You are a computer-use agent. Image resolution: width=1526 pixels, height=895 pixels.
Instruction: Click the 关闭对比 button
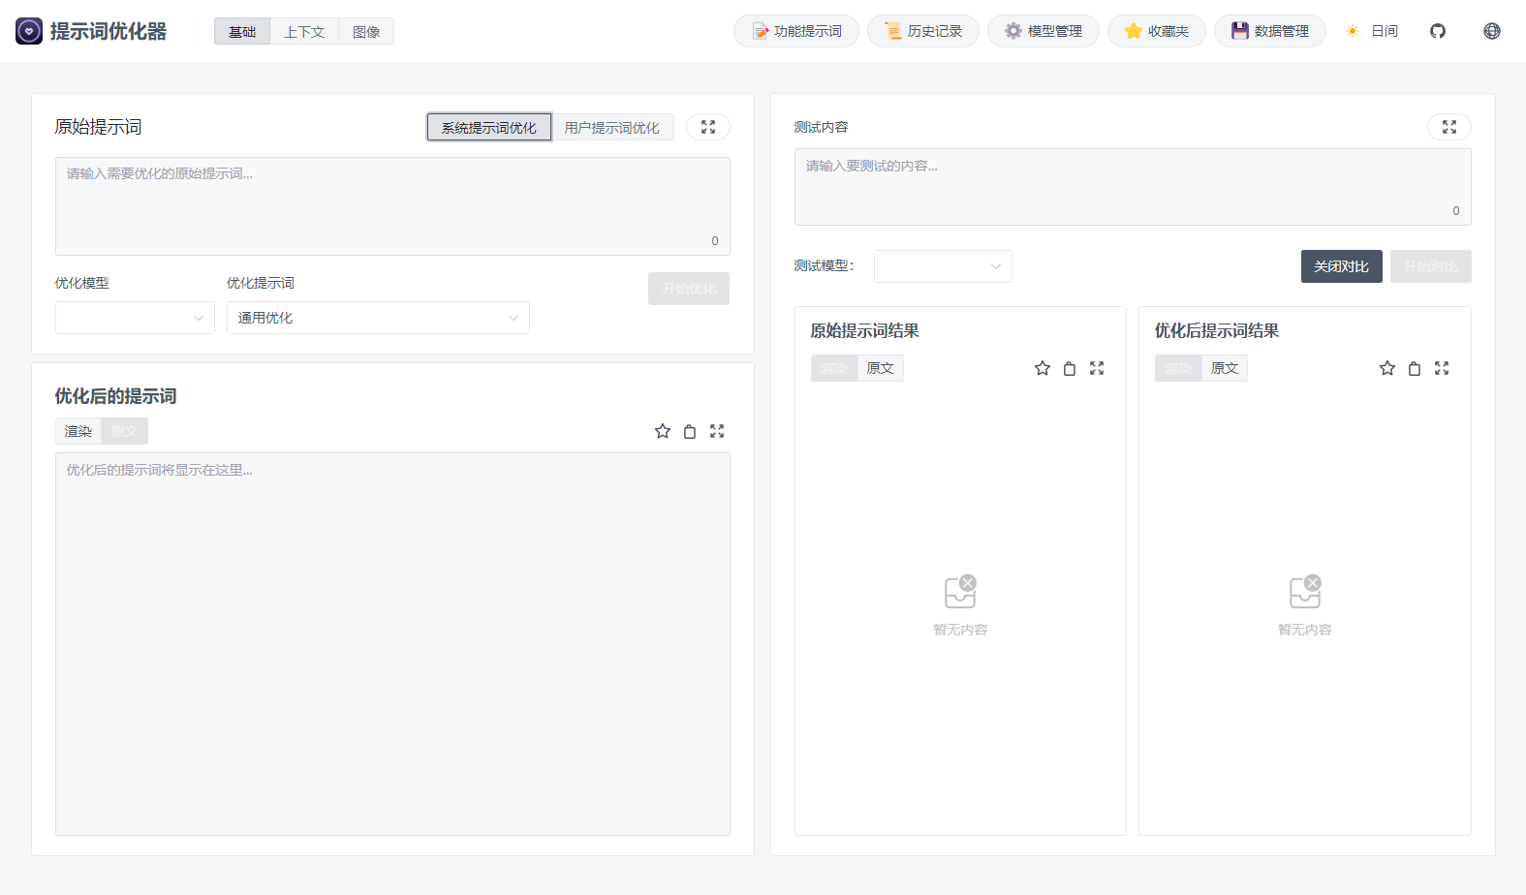pyautogui.click(x=1341, y=266)
